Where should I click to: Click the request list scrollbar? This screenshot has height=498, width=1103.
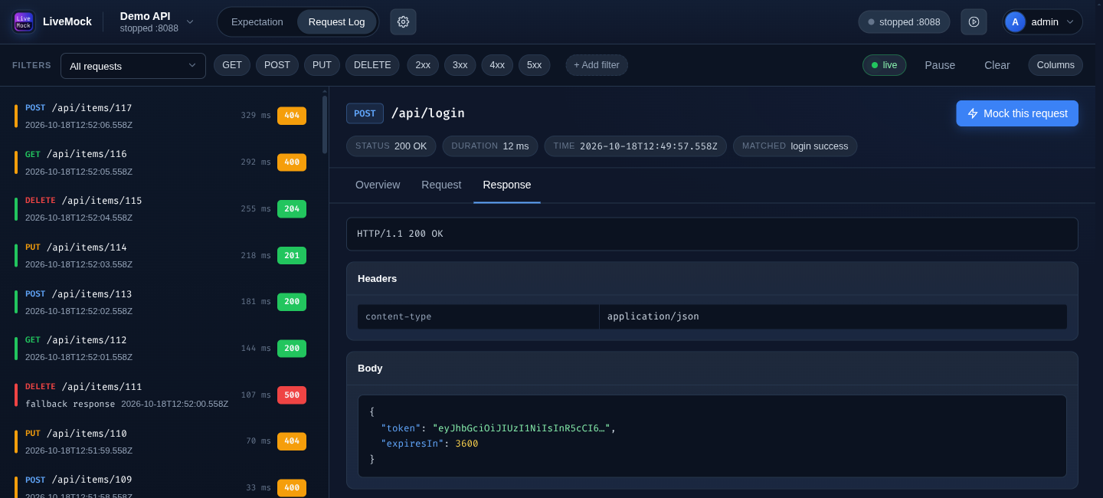pos(325,124)
